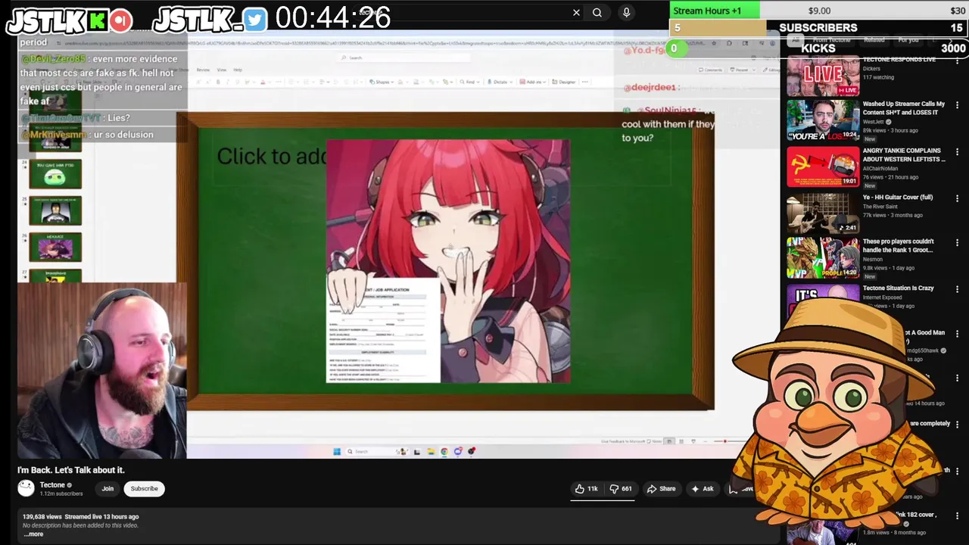The height and width of the screenshot is (545, 969).
Task: Click the Windows Start icon in the streamed taskbar
Action: tap(337, 452)
